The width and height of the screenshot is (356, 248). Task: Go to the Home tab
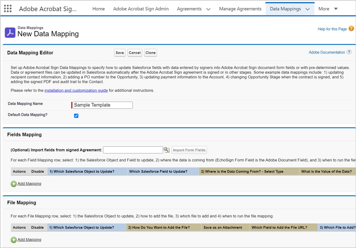tap(99, 9)
